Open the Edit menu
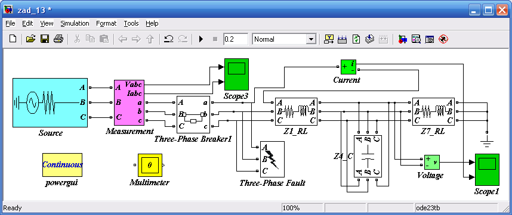512x215 pixels. pos(27,23)
